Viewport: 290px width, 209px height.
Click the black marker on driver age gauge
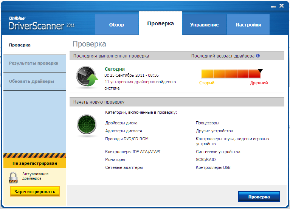tap(260, 71)
